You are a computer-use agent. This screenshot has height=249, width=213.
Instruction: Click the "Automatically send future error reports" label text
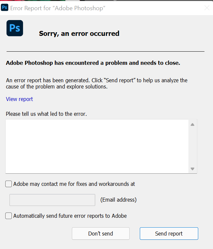[x=70, y=216]
